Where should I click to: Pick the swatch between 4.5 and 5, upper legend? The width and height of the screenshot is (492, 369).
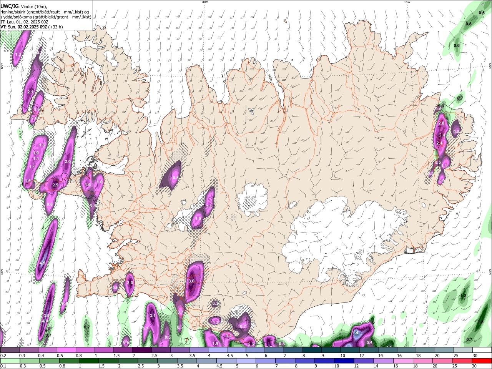pos(236,350)
